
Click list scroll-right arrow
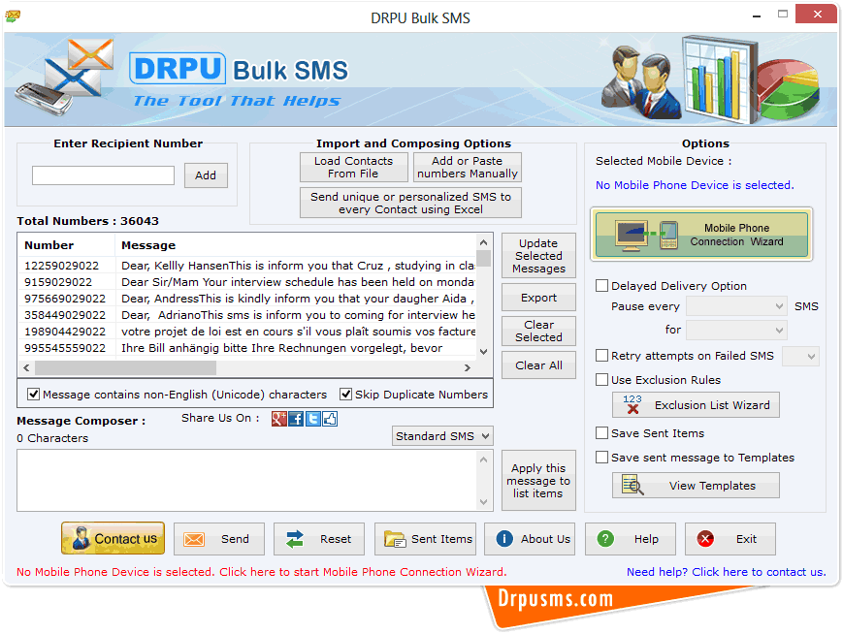468,367
